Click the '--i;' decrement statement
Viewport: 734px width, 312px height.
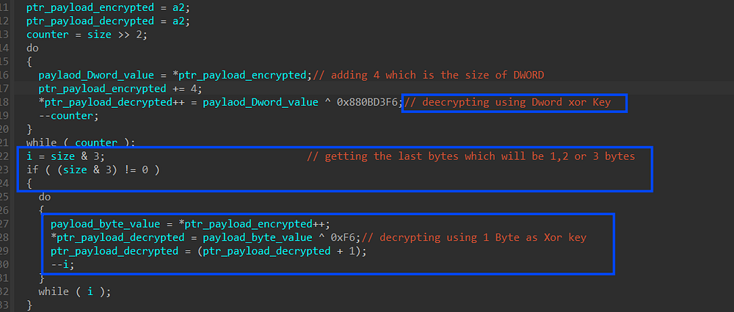click(x=62, y=264)
